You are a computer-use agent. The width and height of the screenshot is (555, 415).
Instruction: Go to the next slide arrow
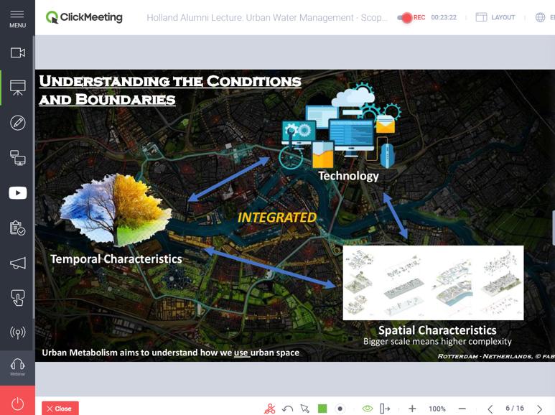pyautogui.click(x=539, y=409)
